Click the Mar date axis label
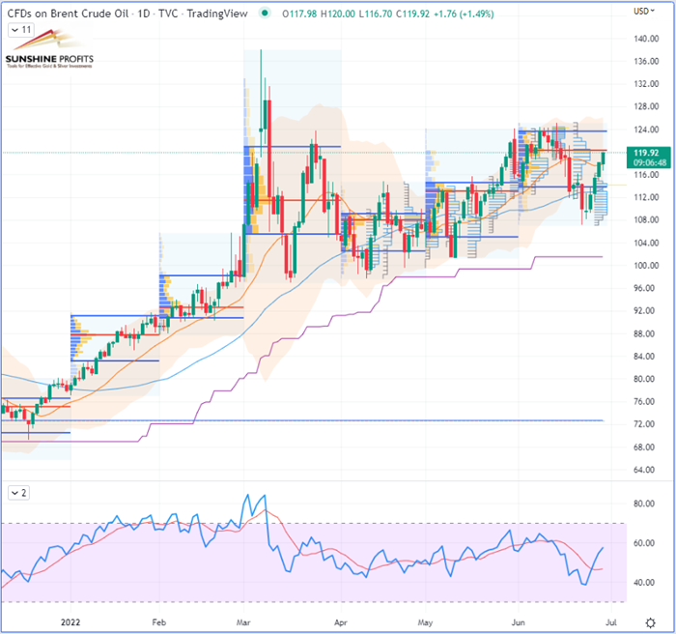Image resolution: width=676 pixels, height=634 pixels. coord(243,622)
